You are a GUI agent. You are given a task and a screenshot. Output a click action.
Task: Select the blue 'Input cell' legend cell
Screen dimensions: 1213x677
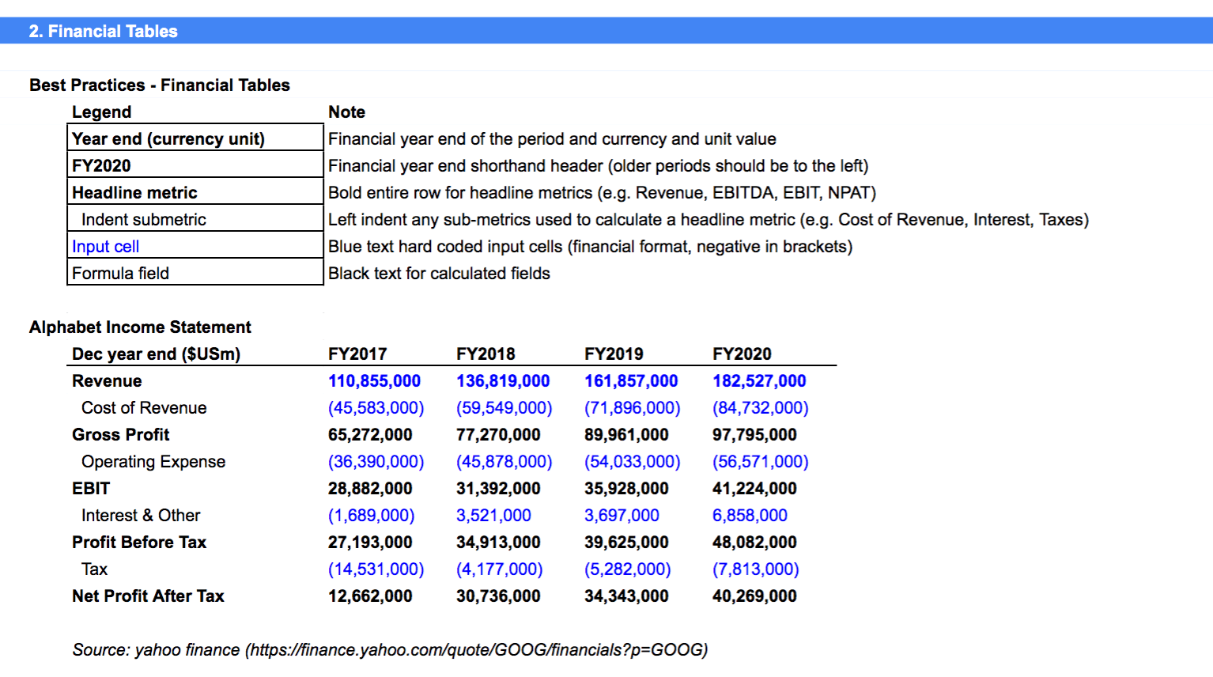[x=195, y=246]
